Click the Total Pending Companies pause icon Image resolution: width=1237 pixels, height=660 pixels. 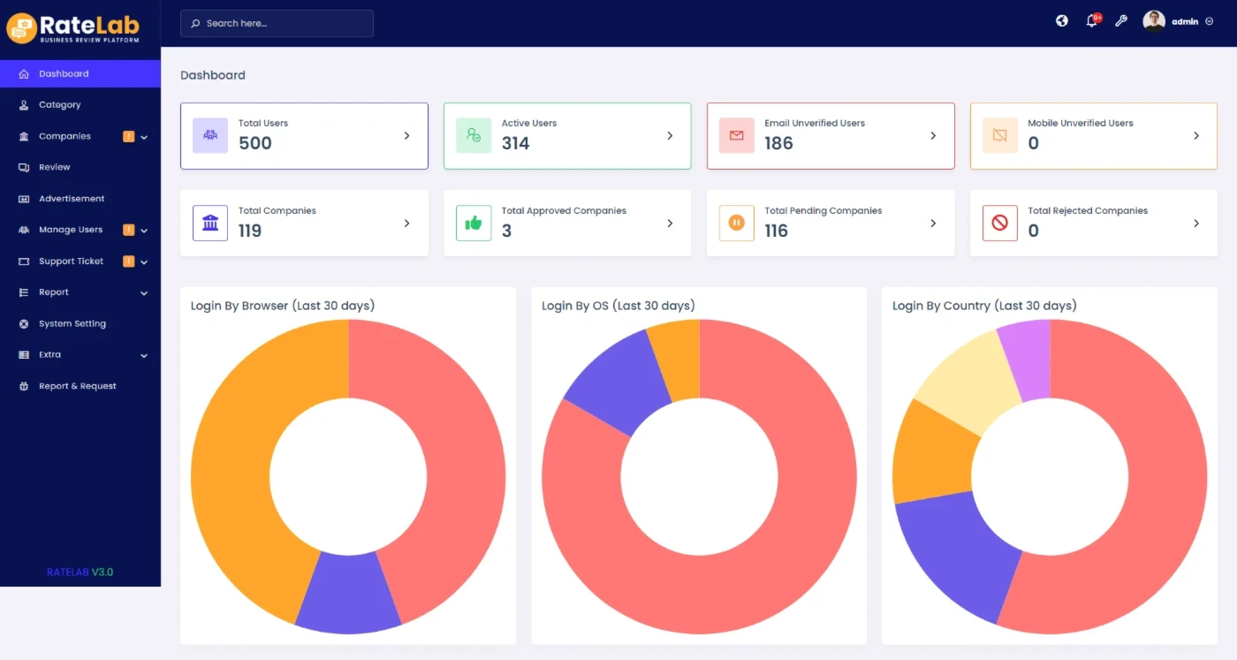(x=736, y=223)
